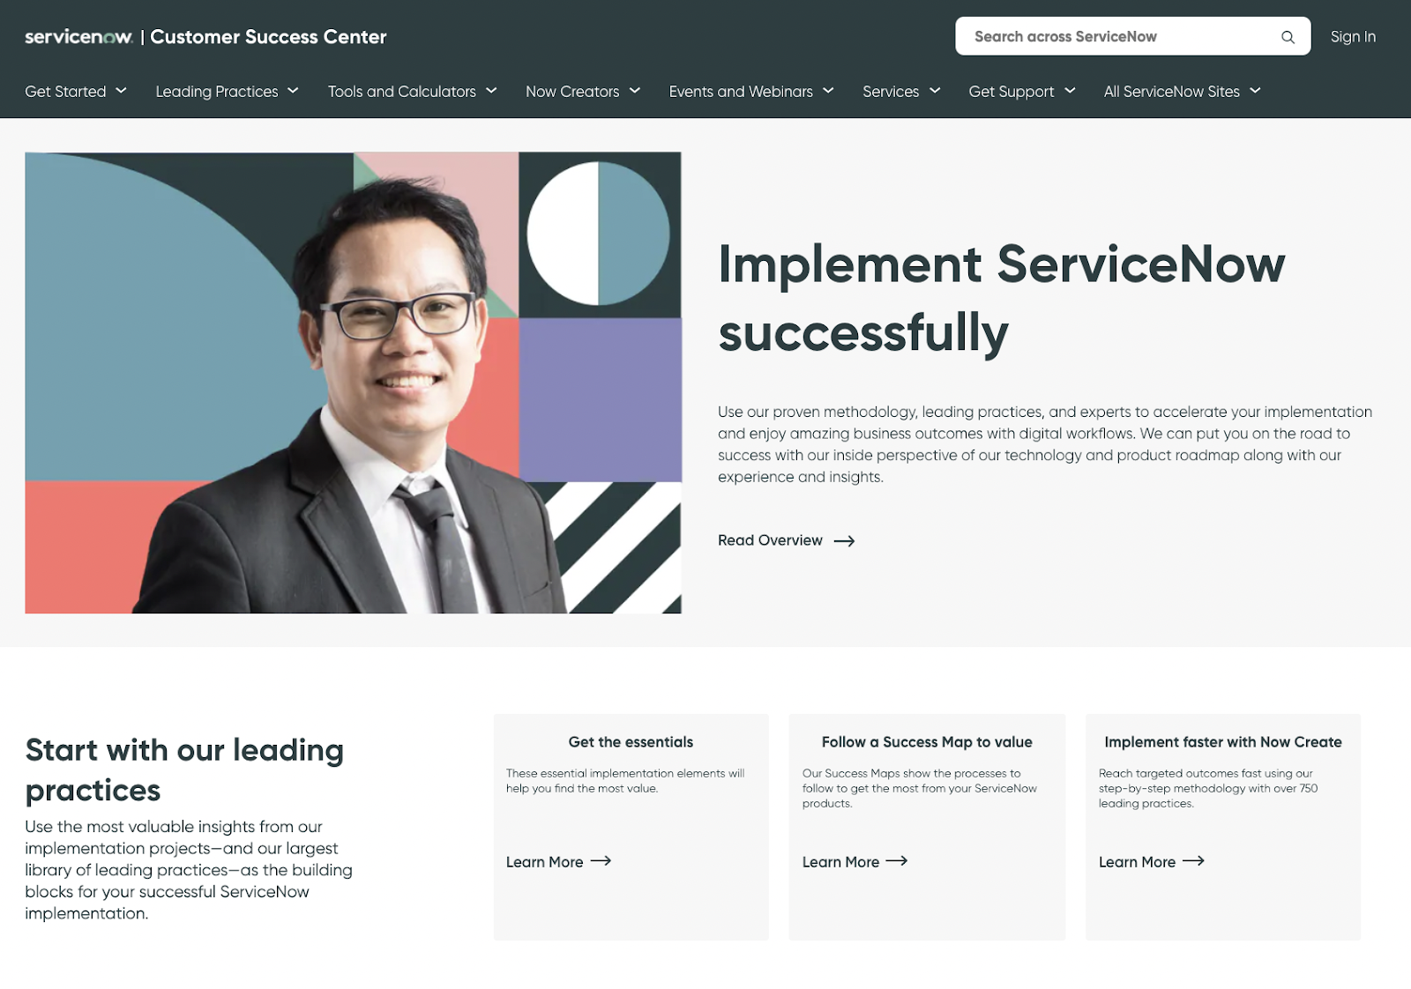The height and width of the screenshot is (989, 1411).
Task: Open the Read Overview link
Action: coord(770,540)
